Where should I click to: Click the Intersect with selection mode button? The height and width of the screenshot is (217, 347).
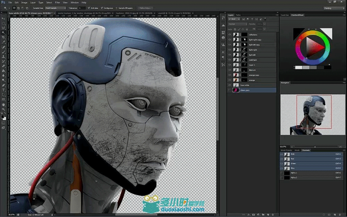coord(27,8)
